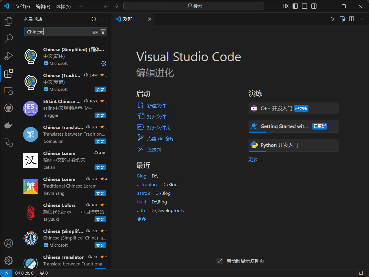Click the title bar search box

194,6
